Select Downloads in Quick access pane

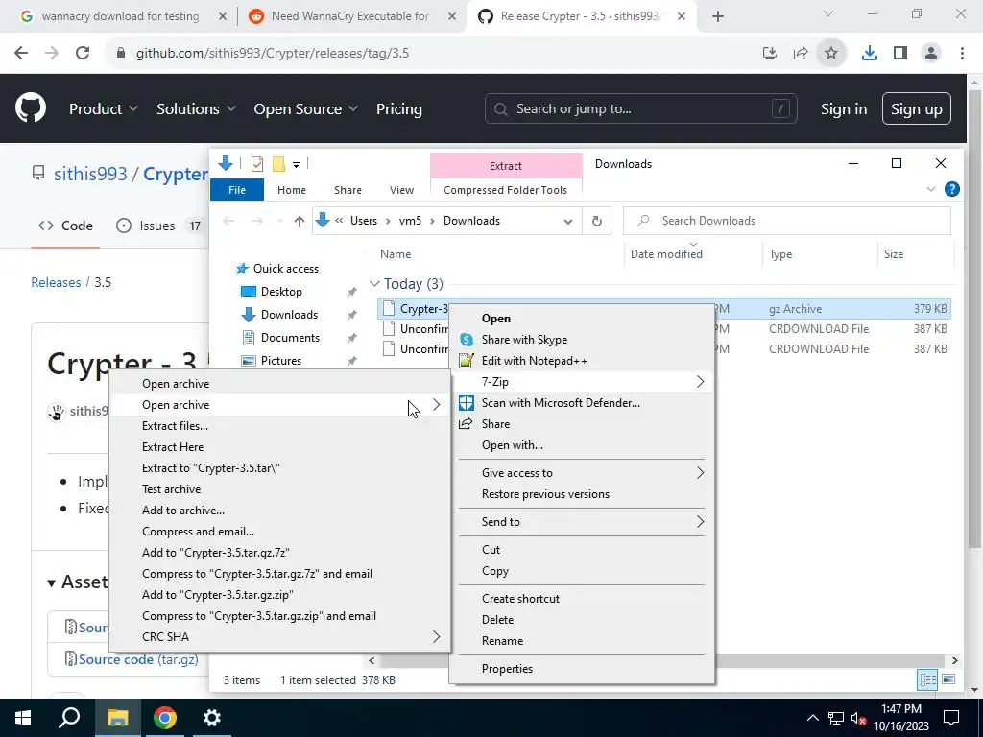[x=289, y=315]
